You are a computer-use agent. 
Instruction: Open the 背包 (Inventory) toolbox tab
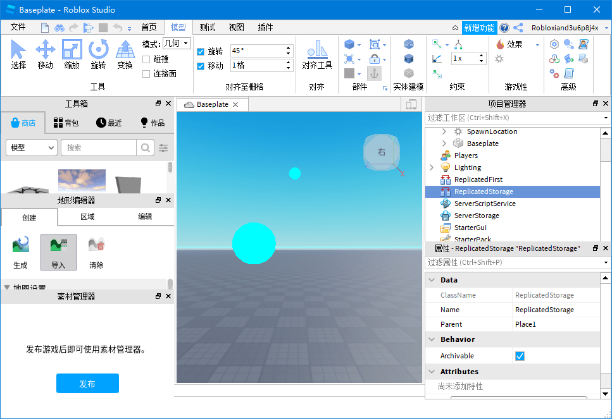coord(65,123)
